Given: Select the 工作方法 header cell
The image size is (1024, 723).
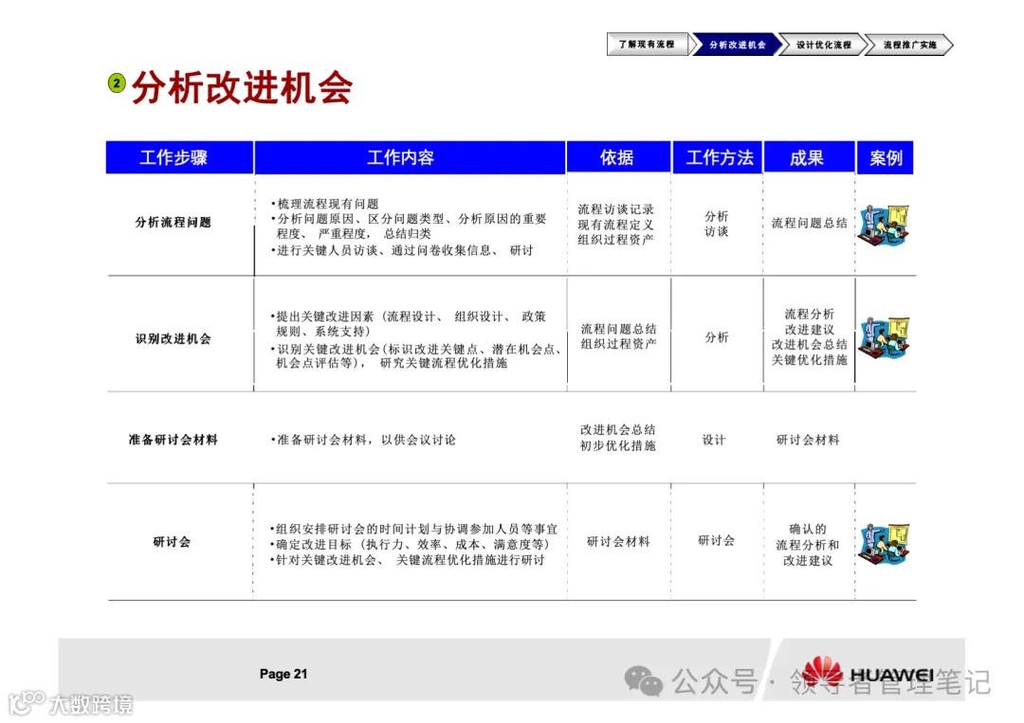Looking at the screenshot, I should coord(718,157).
